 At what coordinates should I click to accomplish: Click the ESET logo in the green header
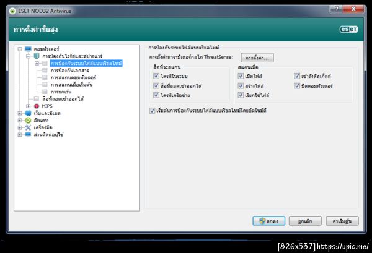point(348,29)
